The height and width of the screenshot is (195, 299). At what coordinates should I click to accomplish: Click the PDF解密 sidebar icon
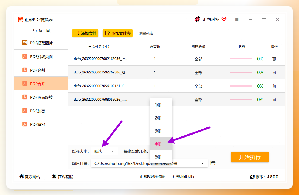point(25,124)
